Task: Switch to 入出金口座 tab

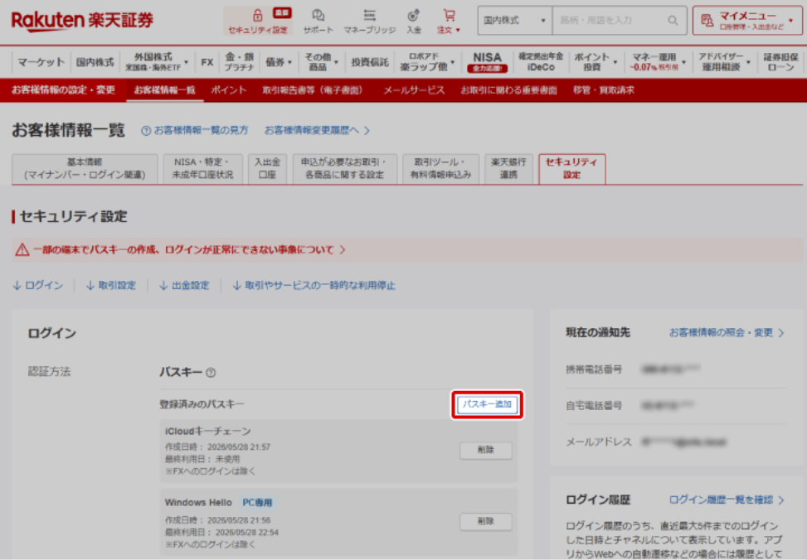Action: point(268,169)
